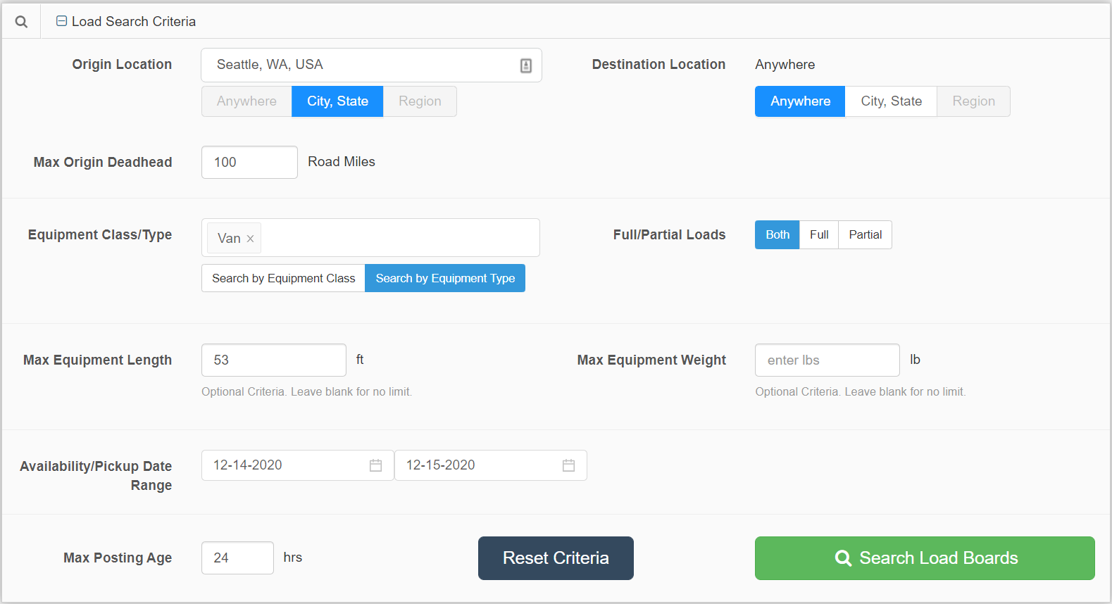Open calendar for start date 12-14-2020
This screenshot has width=1112, height=604.
tap(376, 465)
